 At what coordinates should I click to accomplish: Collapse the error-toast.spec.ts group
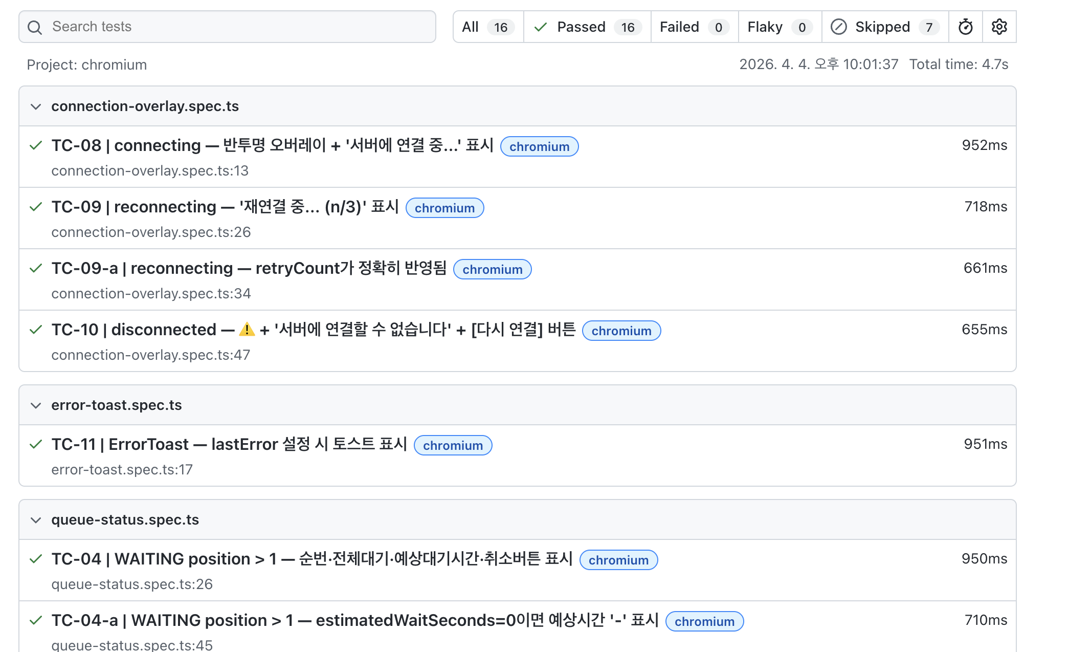36,405
